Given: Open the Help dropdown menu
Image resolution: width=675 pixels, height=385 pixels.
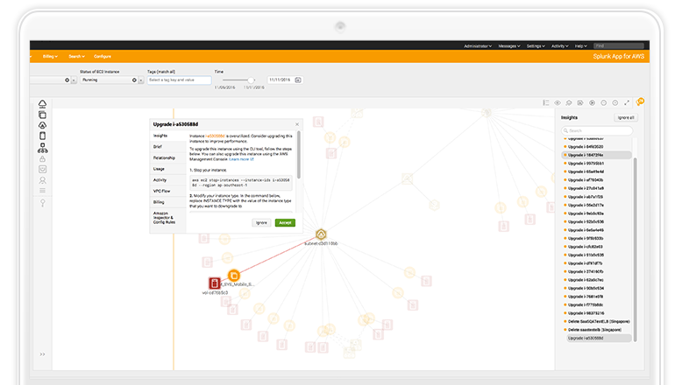Looking at the screenshot, I should pyautogui.click(x=580, y=46).
